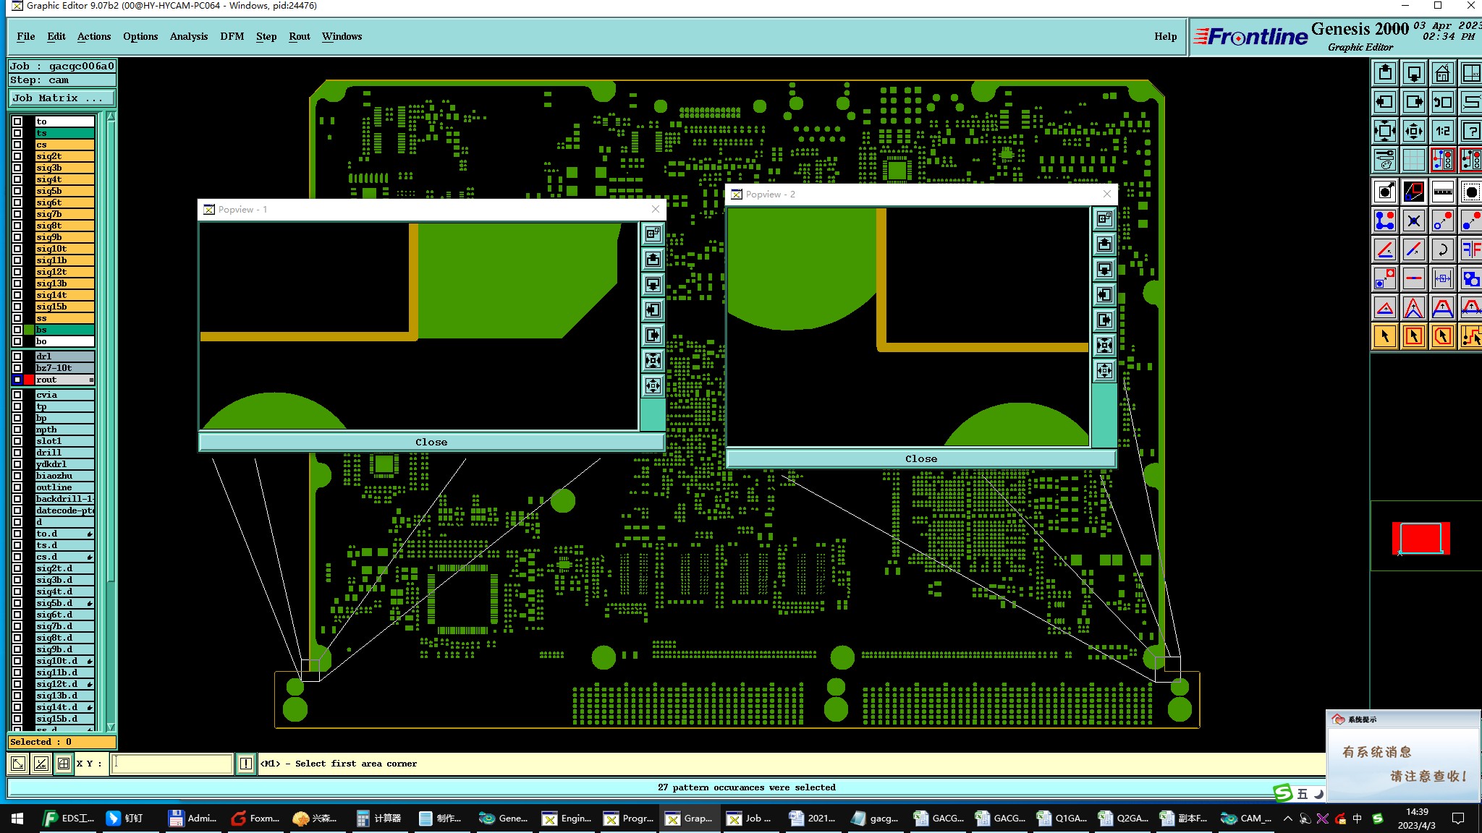Click the pan-up icon in Popview 2
Screen dimensions: 1482x833
[1104, 244]
